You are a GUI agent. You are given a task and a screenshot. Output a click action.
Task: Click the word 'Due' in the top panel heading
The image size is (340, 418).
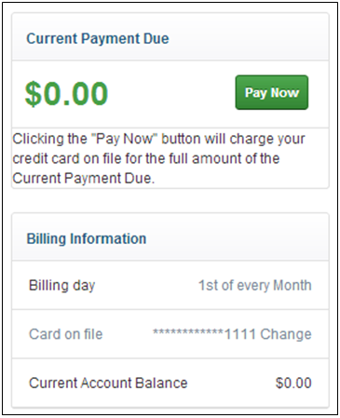coord(156,39)
